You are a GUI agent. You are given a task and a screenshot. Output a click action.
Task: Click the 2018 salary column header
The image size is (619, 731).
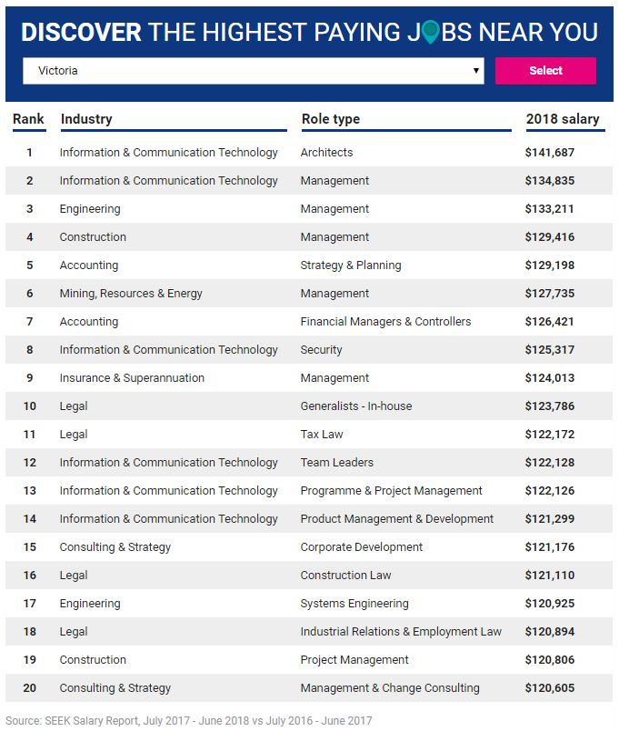click(563, 119)
